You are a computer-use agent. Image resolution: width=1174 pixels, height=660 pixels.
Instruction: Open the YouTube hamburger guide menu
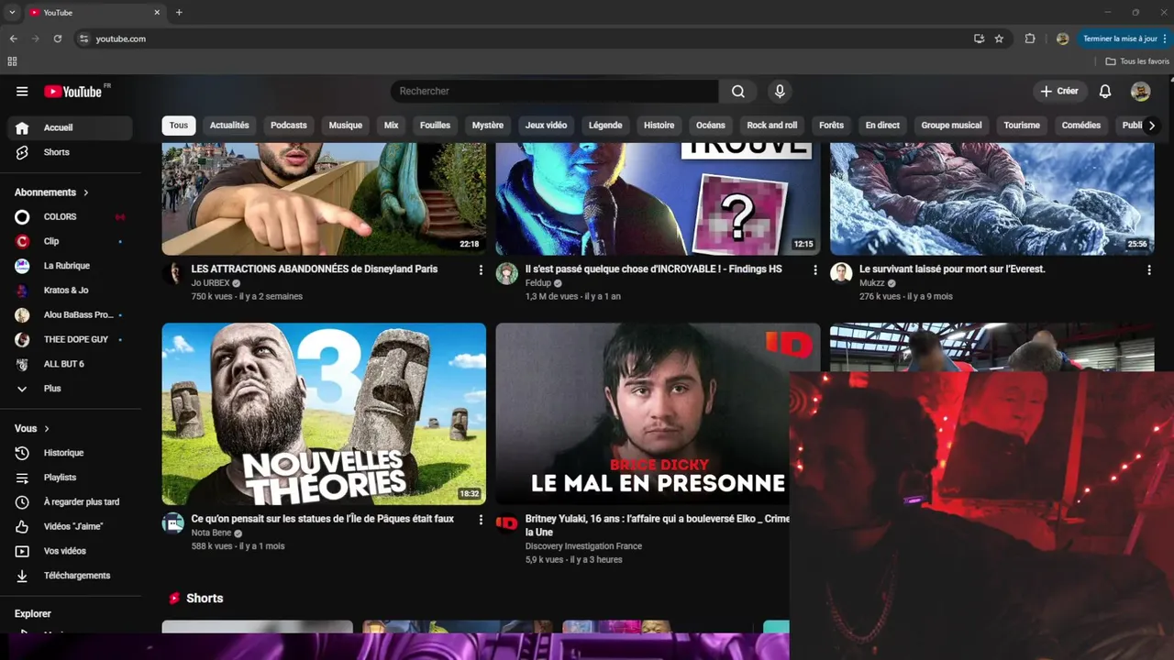[x=22, y=92]
